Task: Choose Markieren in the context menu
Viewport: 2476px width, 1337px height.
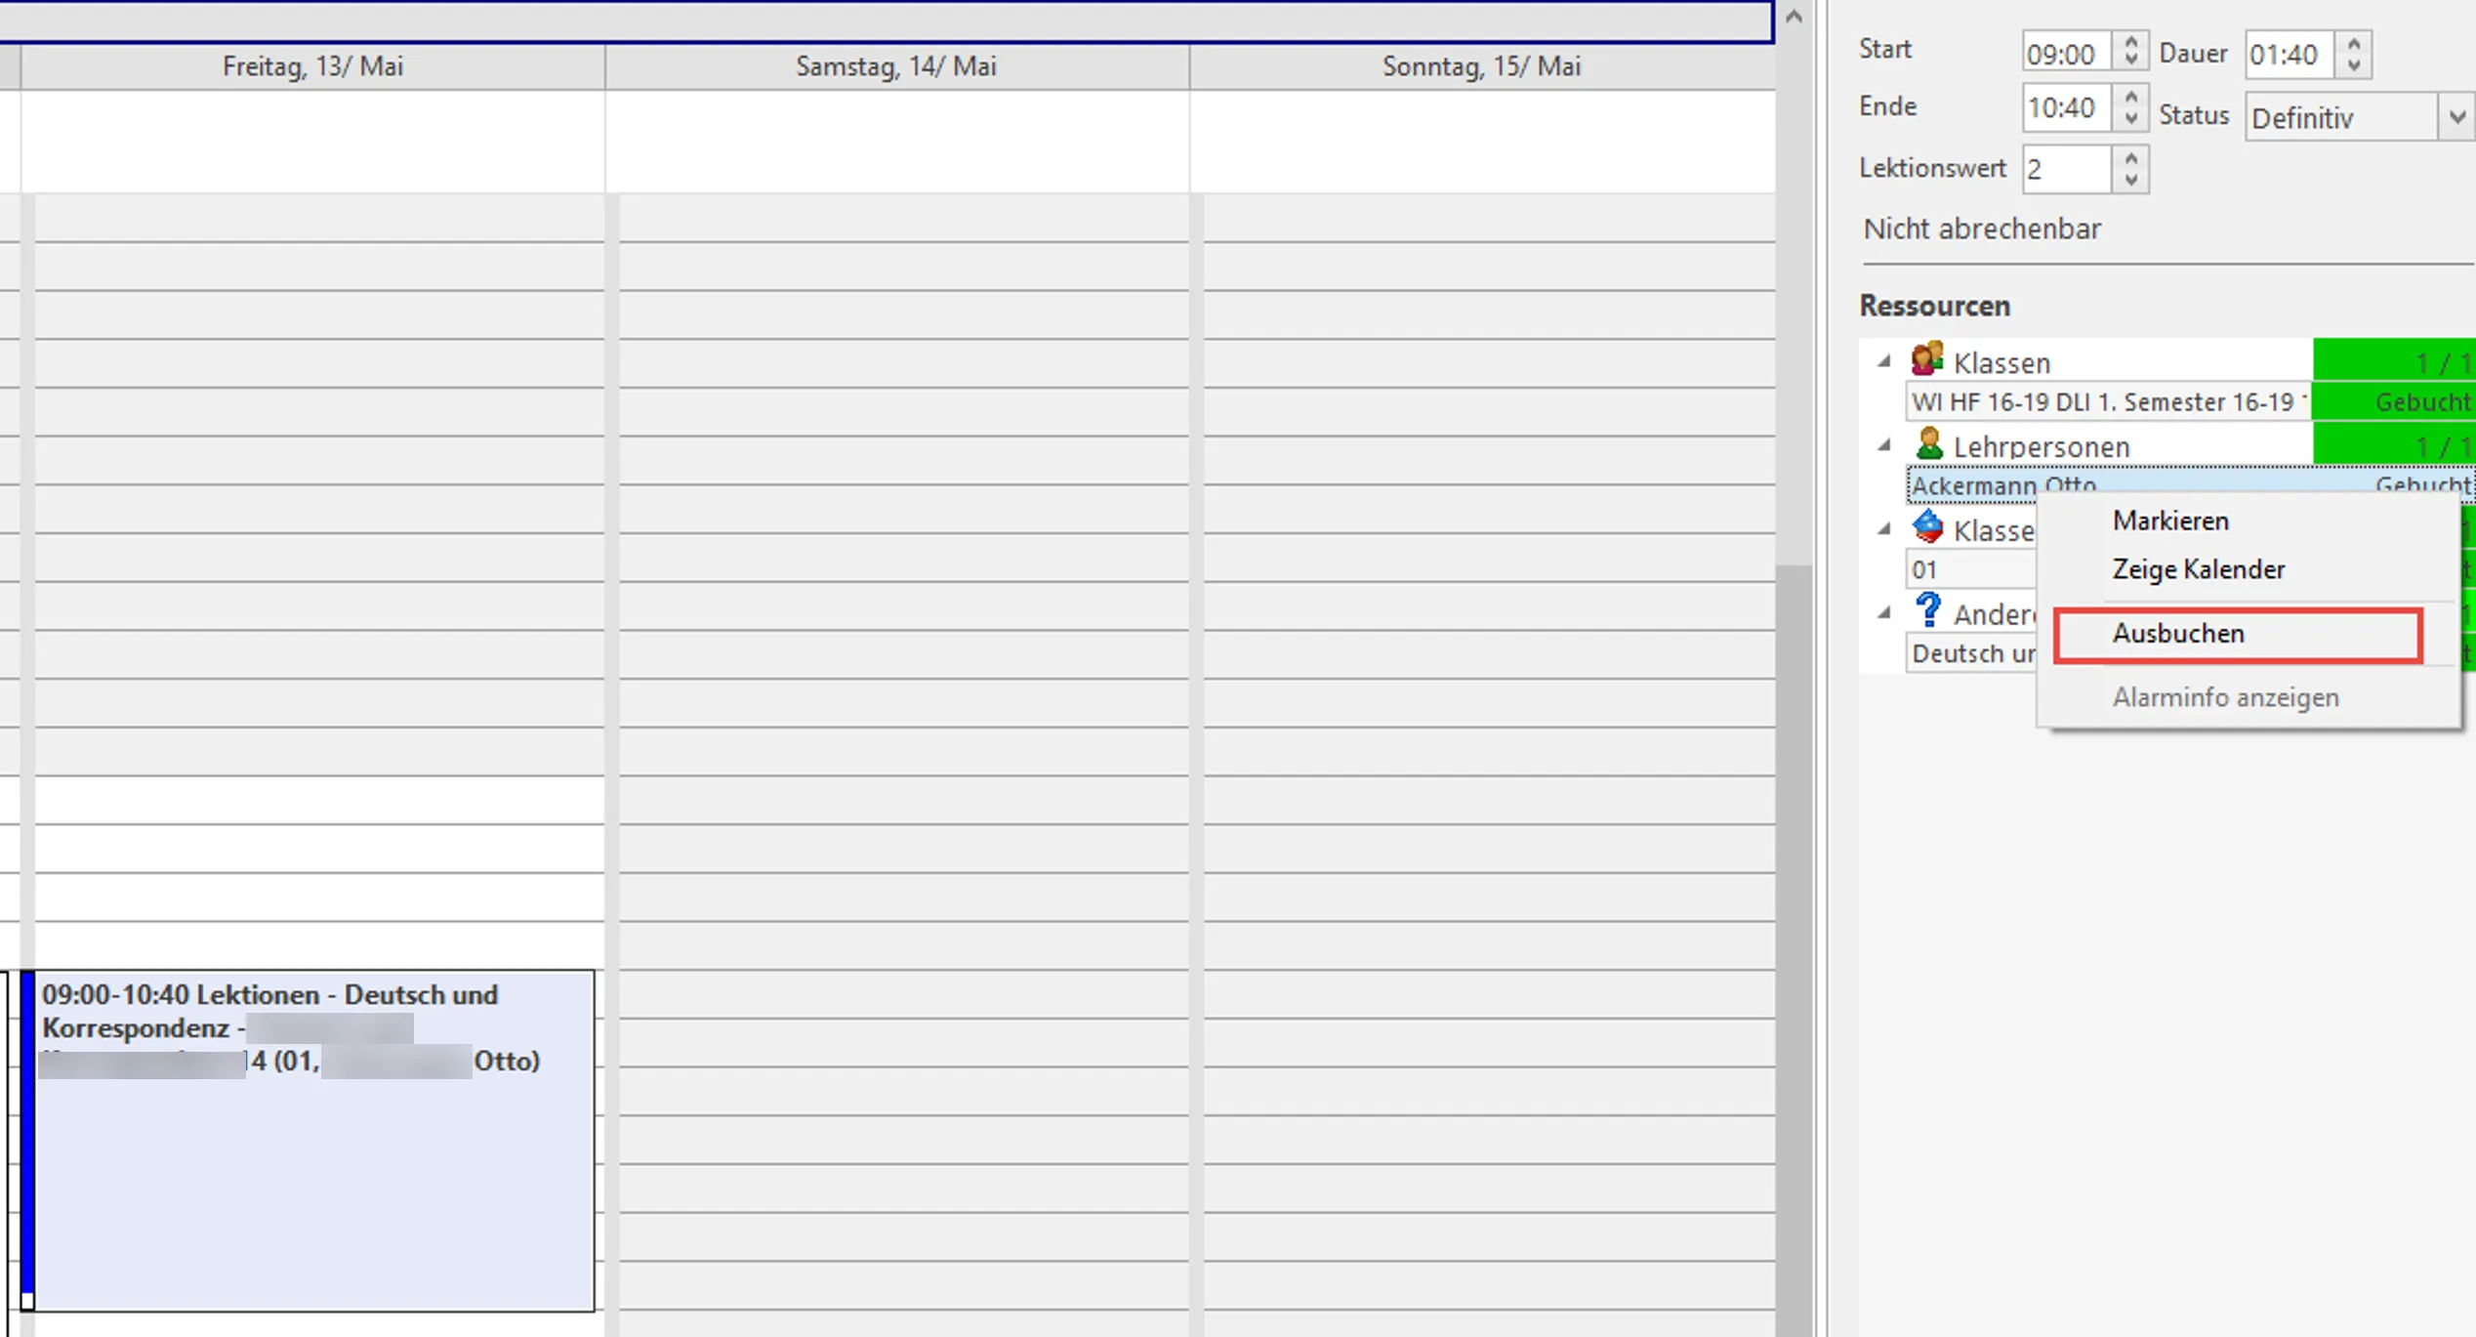Action: click(x=2170, y=521)
